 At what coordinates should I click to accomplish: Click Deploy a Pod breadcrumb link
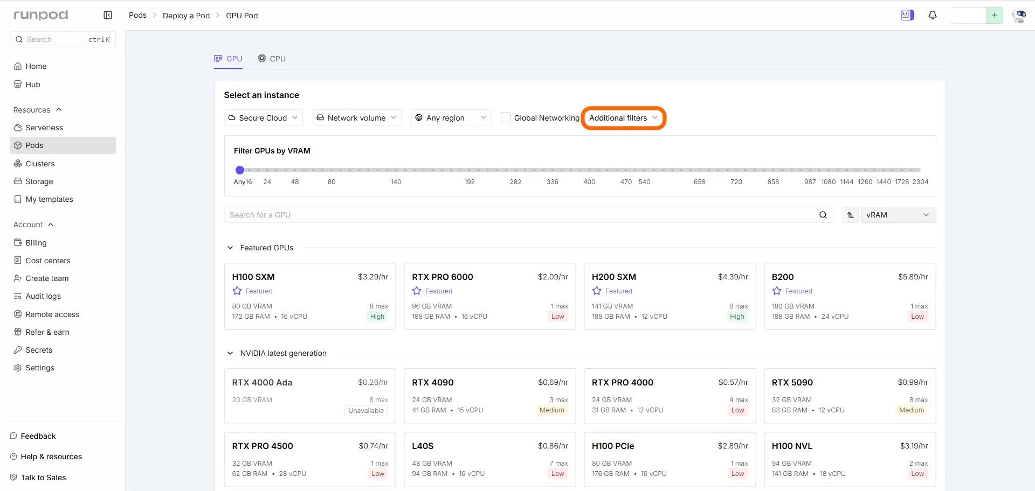point(186,15)
